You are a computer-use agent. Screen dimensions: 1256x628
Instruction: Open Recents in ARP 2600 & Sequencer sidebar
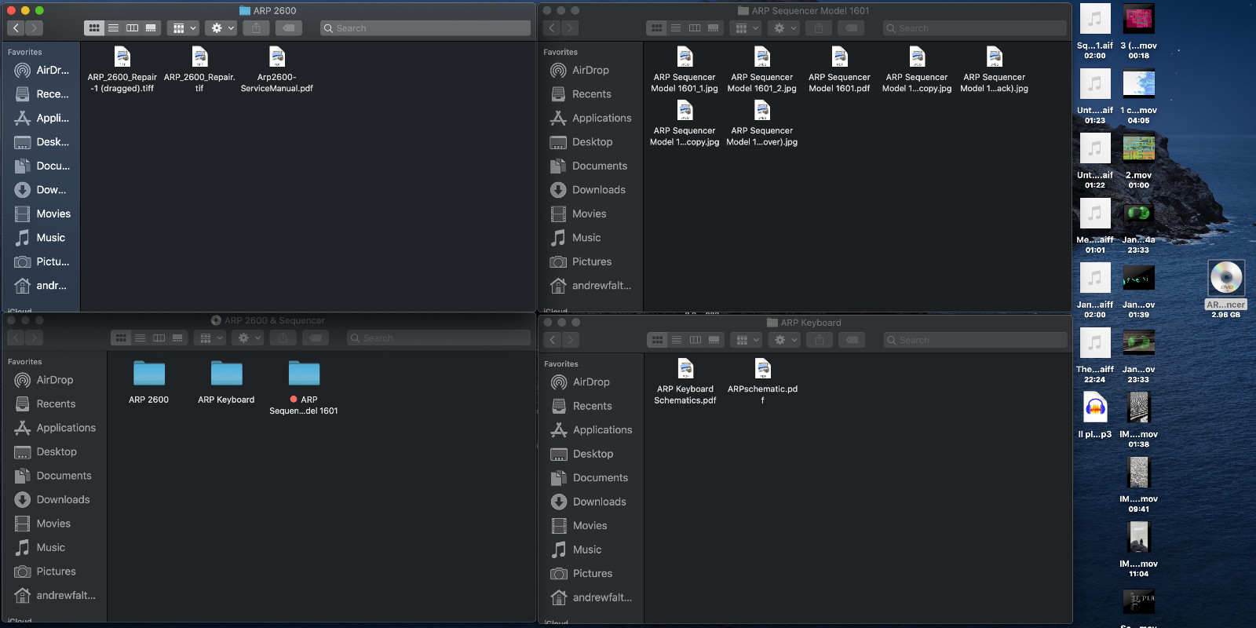pyautogui.click(x=55, y=404)
